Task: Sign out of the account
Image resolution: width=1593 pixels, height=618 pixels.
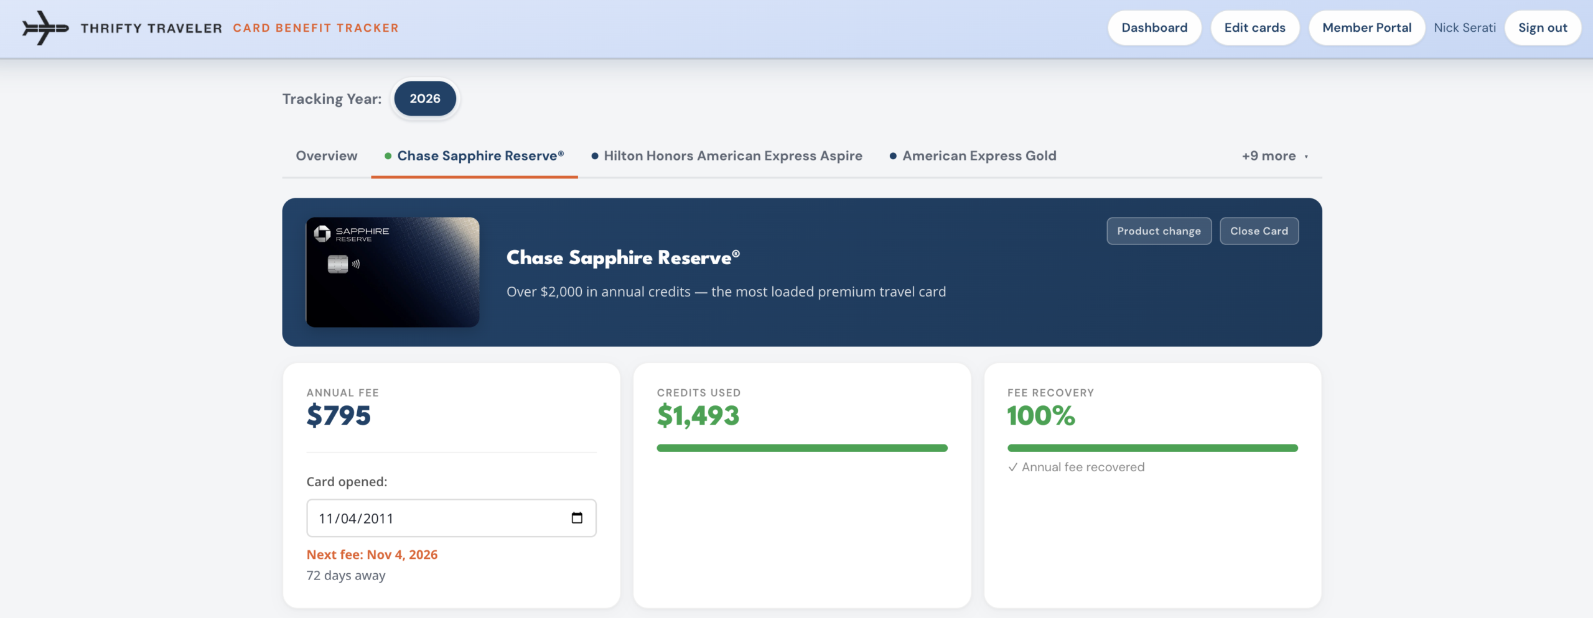Action: [1543, 28]
